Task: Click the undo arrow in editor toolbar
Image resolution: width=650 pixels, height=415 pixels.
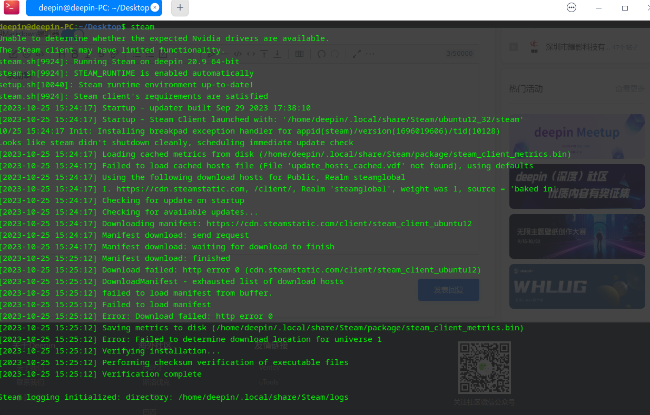Action: coord(321,54)
